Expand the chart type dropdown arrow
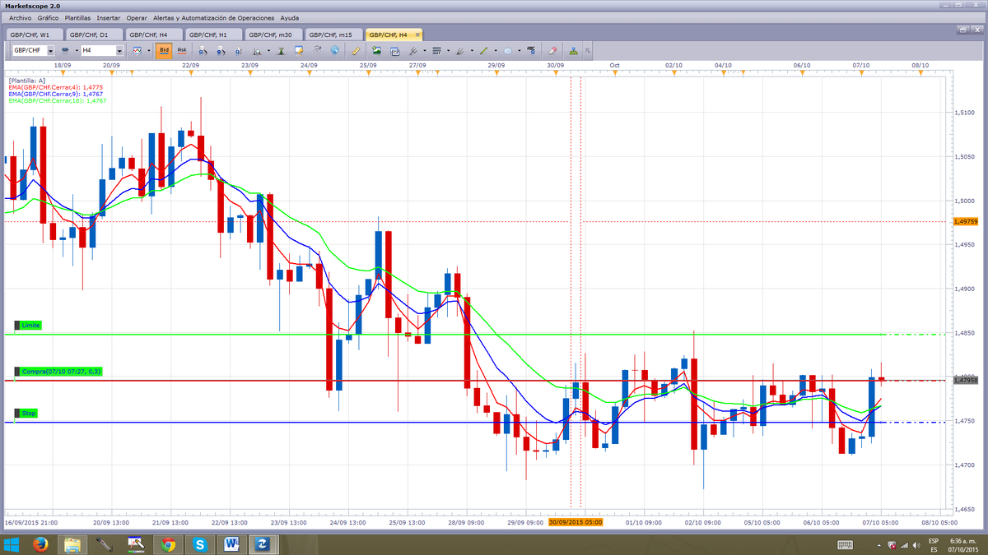 tap(148, 50)
